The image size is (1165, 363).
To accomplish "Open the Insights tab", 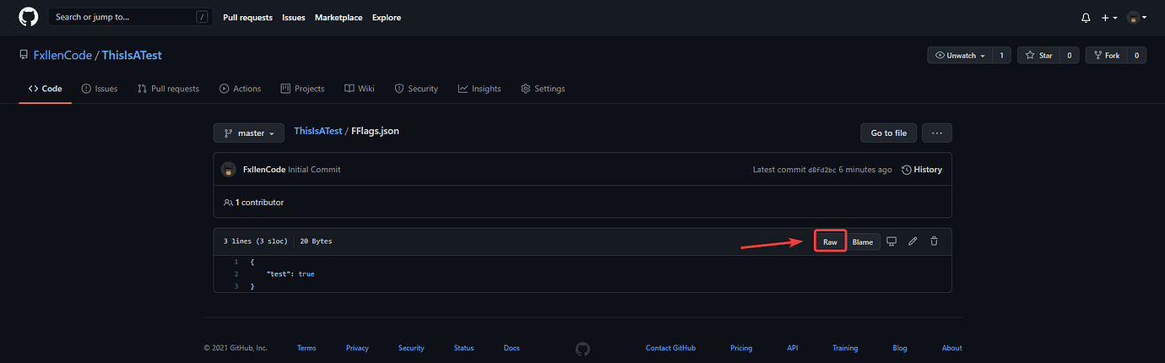I will pos(480,89).
